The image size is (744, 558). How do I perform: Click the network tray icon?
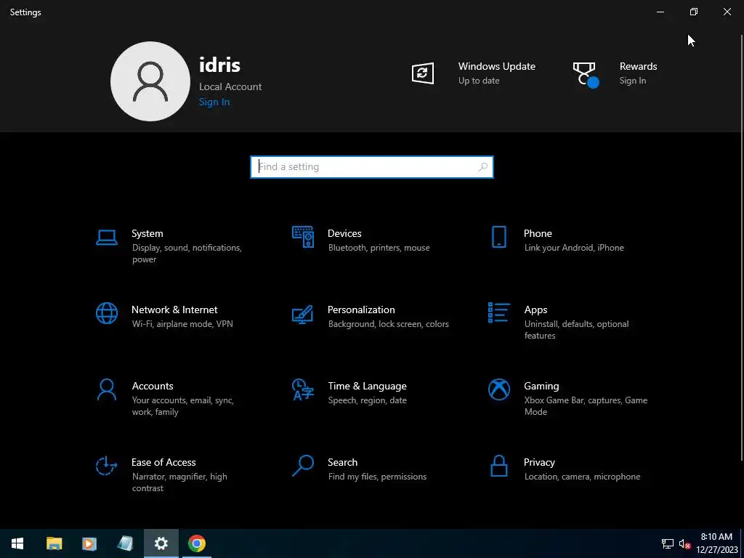click(668, 543)
